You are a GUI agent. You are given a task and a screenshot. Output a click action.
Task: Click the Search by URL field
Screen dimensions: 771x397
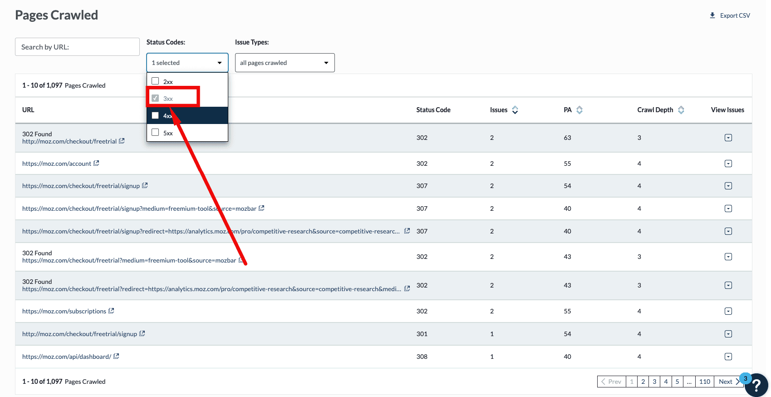(77, 47)
